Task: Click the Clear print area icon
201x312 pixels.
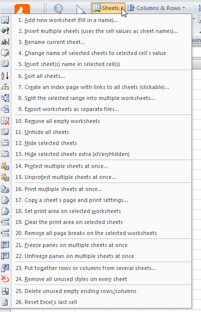Action: click(5, 222)
